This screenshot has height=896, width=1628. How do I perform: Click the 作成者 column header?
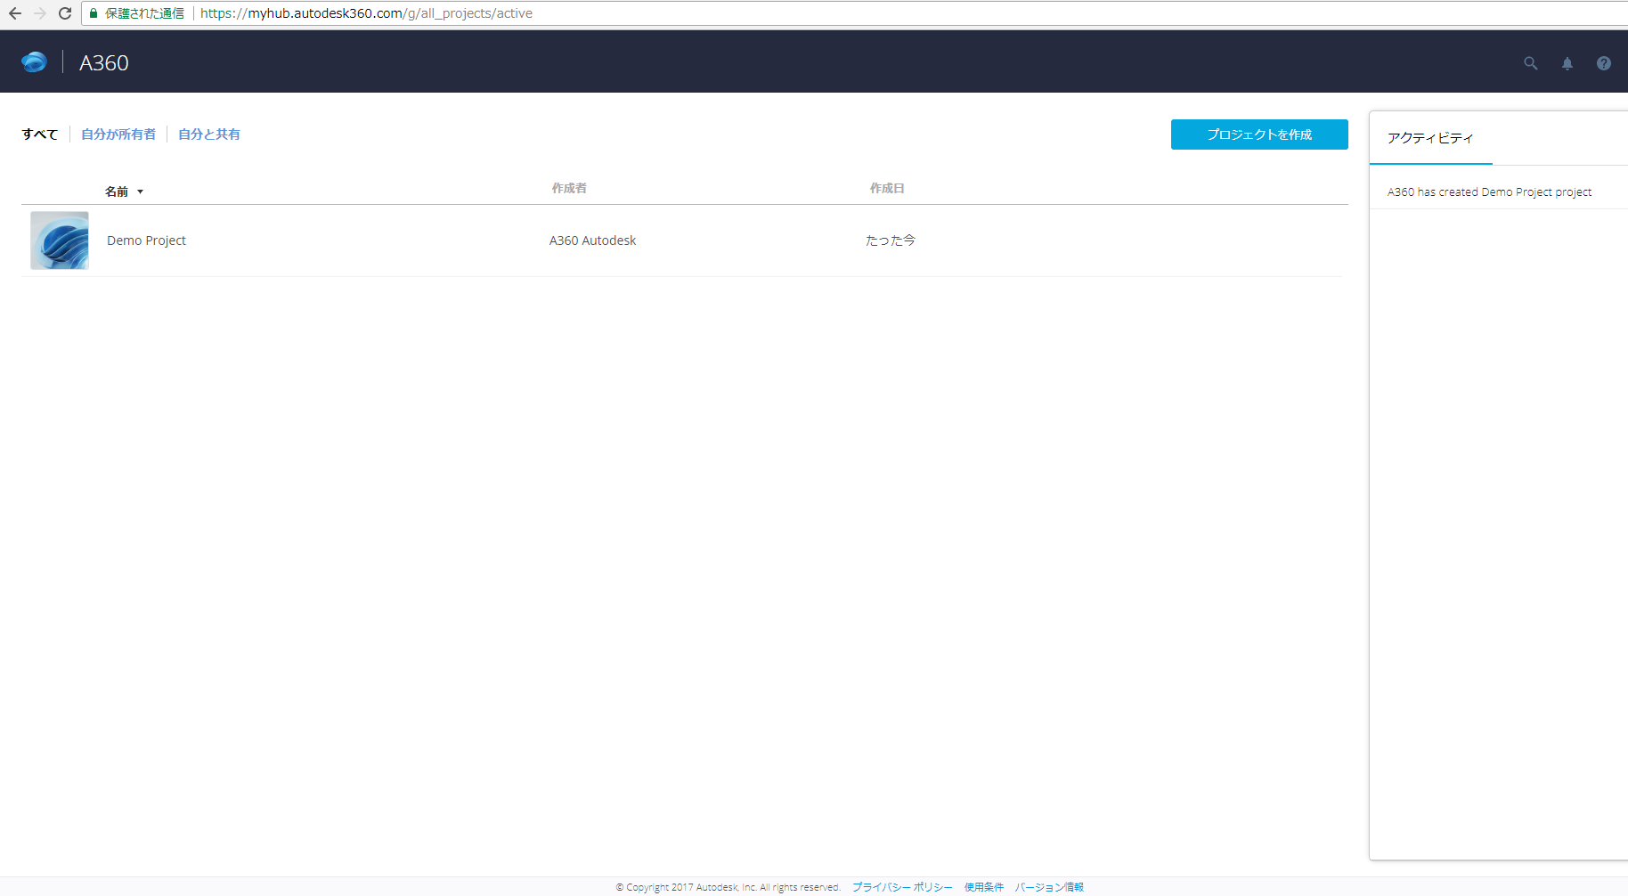(569, 188)
